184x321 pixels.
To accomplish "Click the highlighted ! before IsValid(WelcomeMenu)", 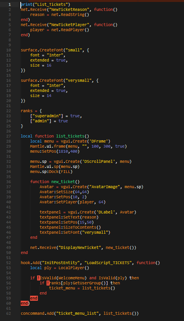I will [x=38, y=278].
